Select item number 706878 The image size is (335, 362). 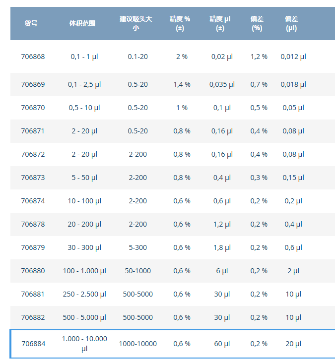pos(33,224)
